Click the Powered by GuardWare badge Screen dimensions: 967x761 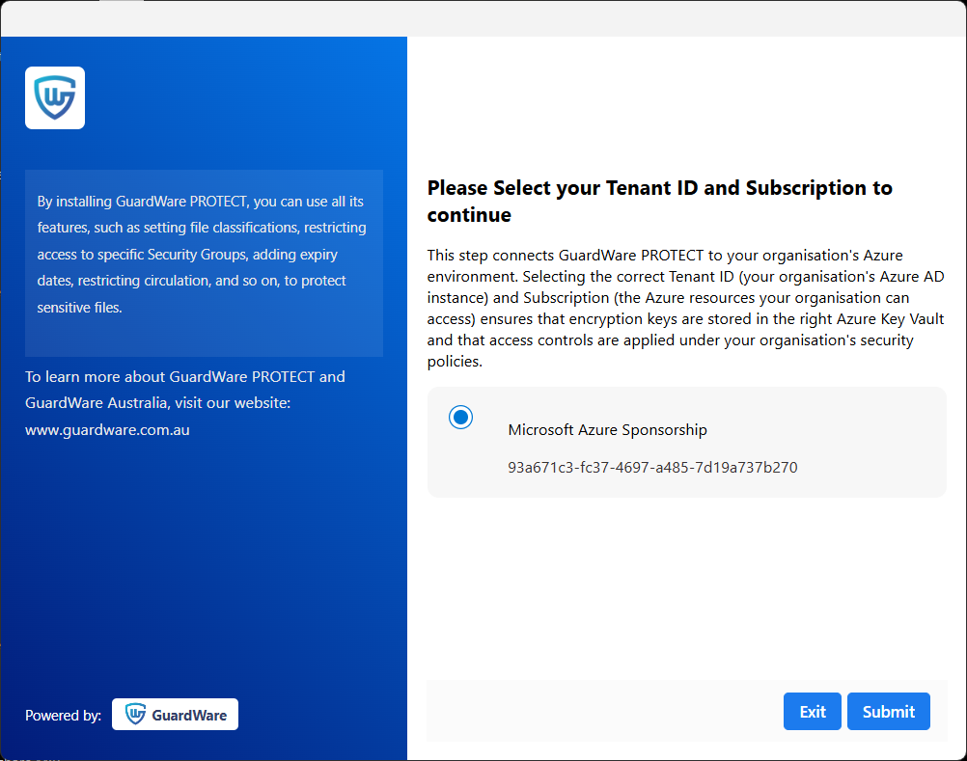(x=175, y=714)
